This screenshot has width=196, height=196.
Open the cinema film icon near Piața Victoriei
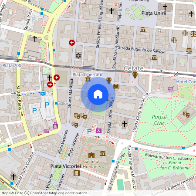coord(77,173)
